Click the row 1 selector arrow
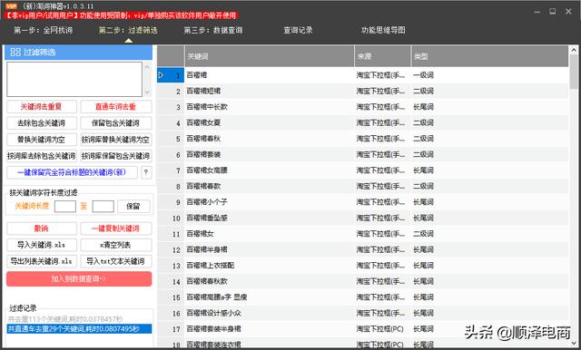 point(162,75)
